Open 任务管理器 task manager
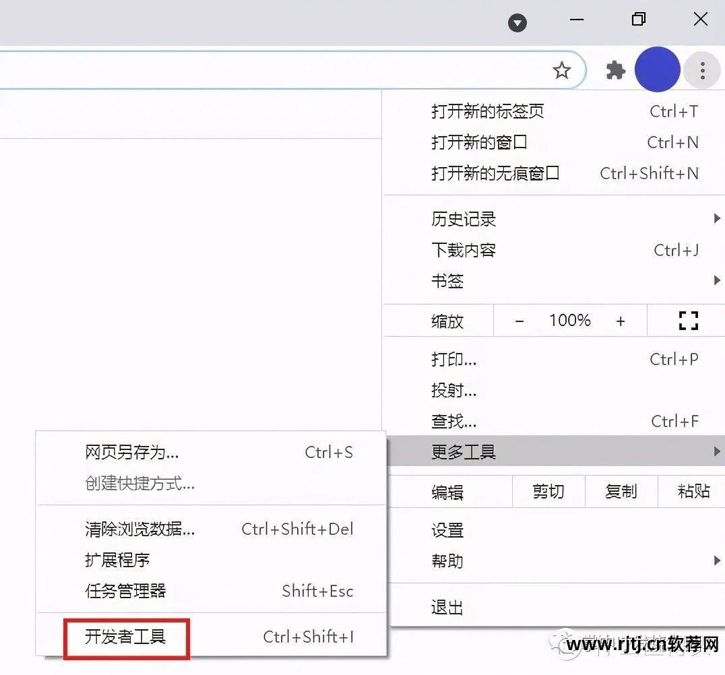The image size is (725, 675). pos(212,591)
